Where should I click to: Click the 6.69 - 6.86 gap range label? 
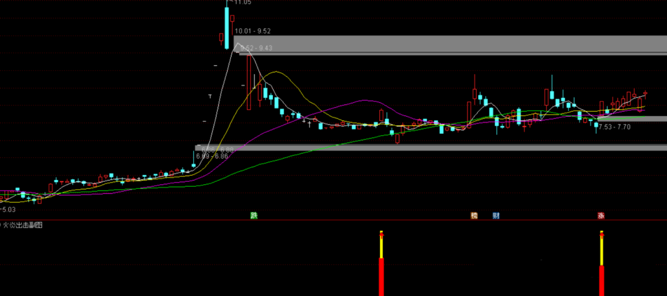click(212, 157)
